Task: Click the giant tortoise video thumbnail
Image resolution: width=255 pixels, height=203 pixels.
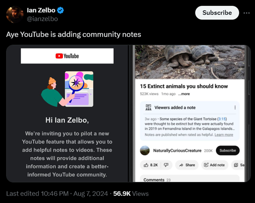Action: (189, 62)
